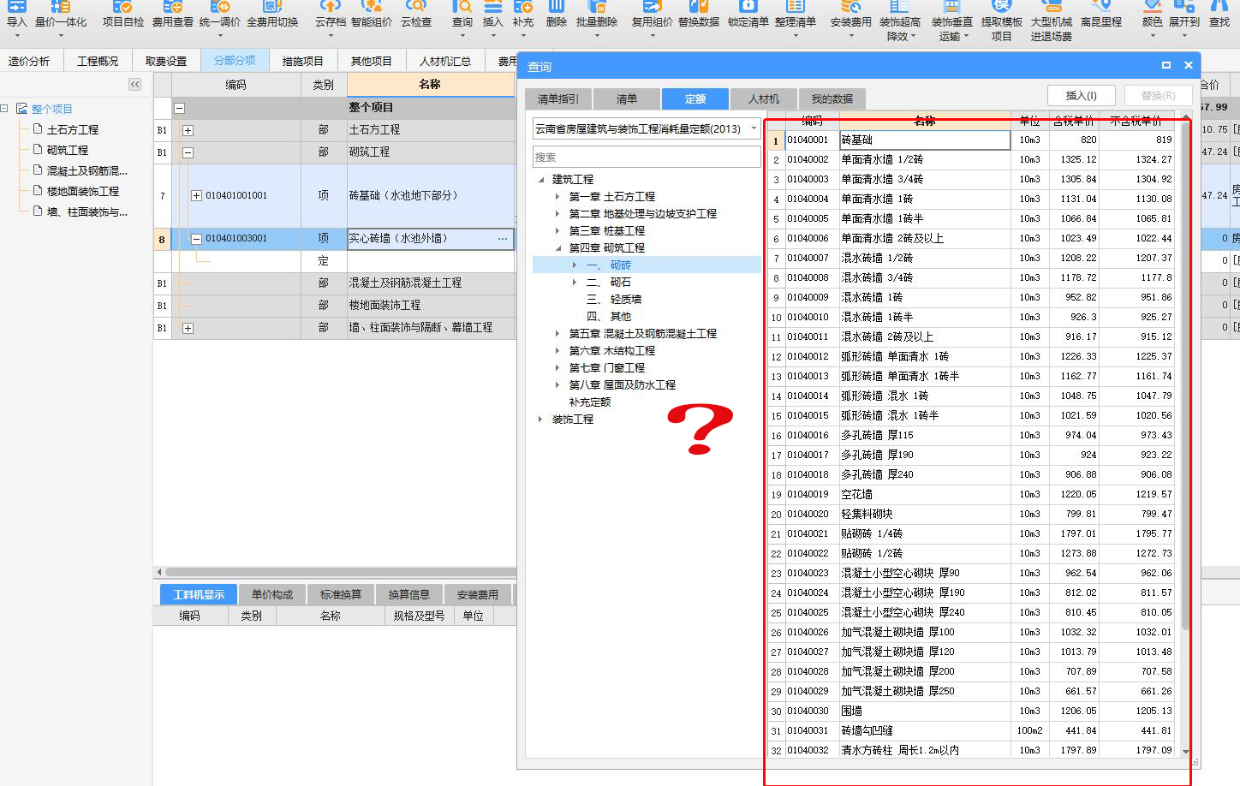Viewport: 1240px width, 786px height.
Task: Select 三、轻质墙 tree item
Action: (613, 300)
